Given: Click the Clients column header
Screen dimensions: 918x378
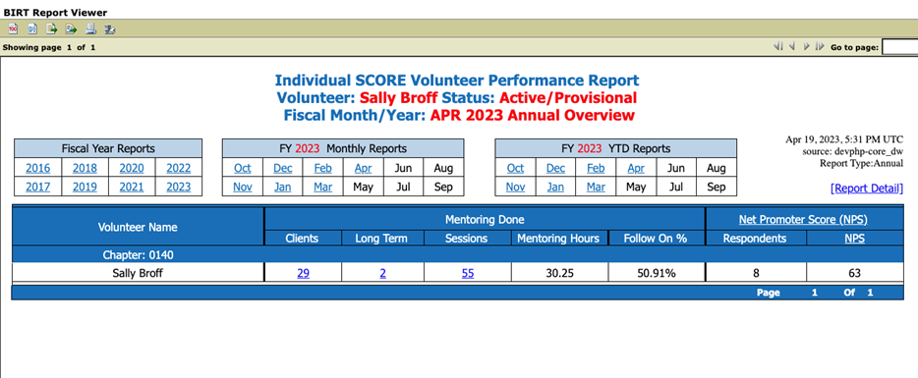Looking at the screenshot, I should [x=302, y=239].
